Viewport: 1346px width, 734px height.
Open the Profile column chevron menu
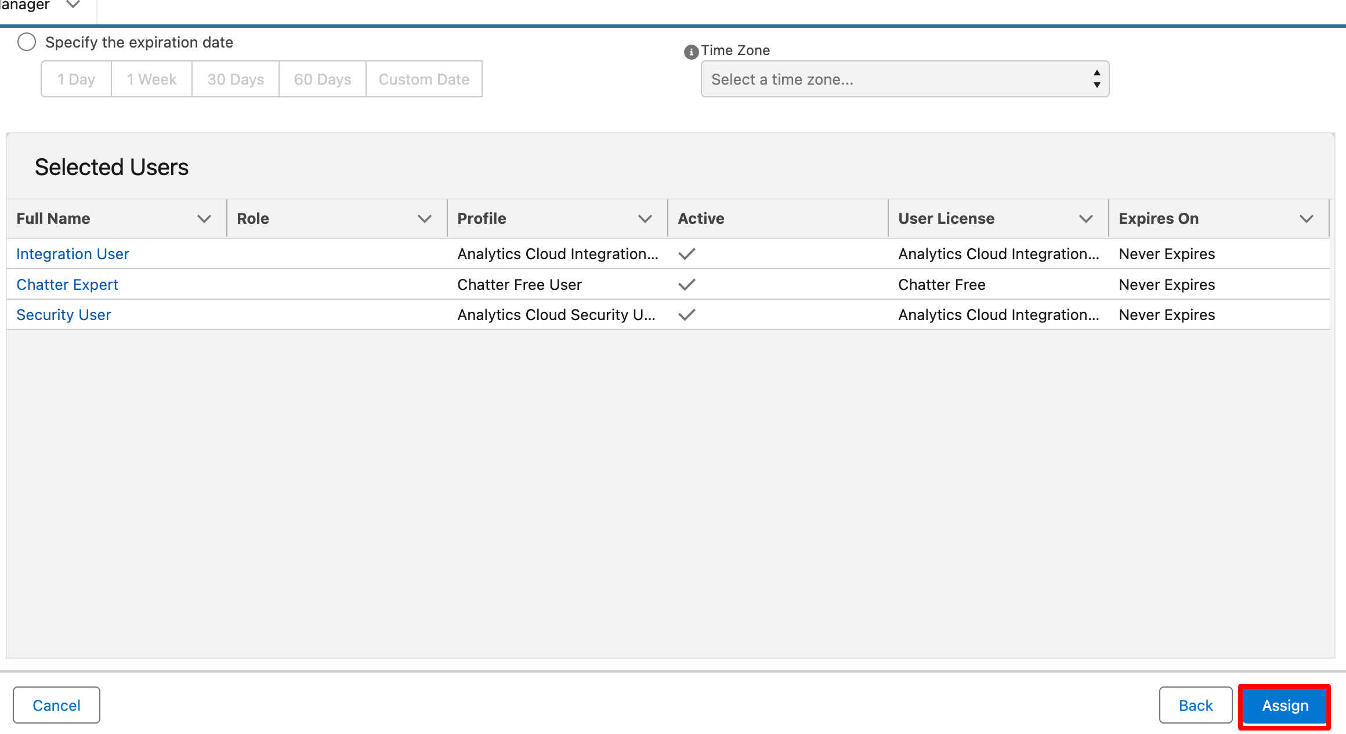645,219
